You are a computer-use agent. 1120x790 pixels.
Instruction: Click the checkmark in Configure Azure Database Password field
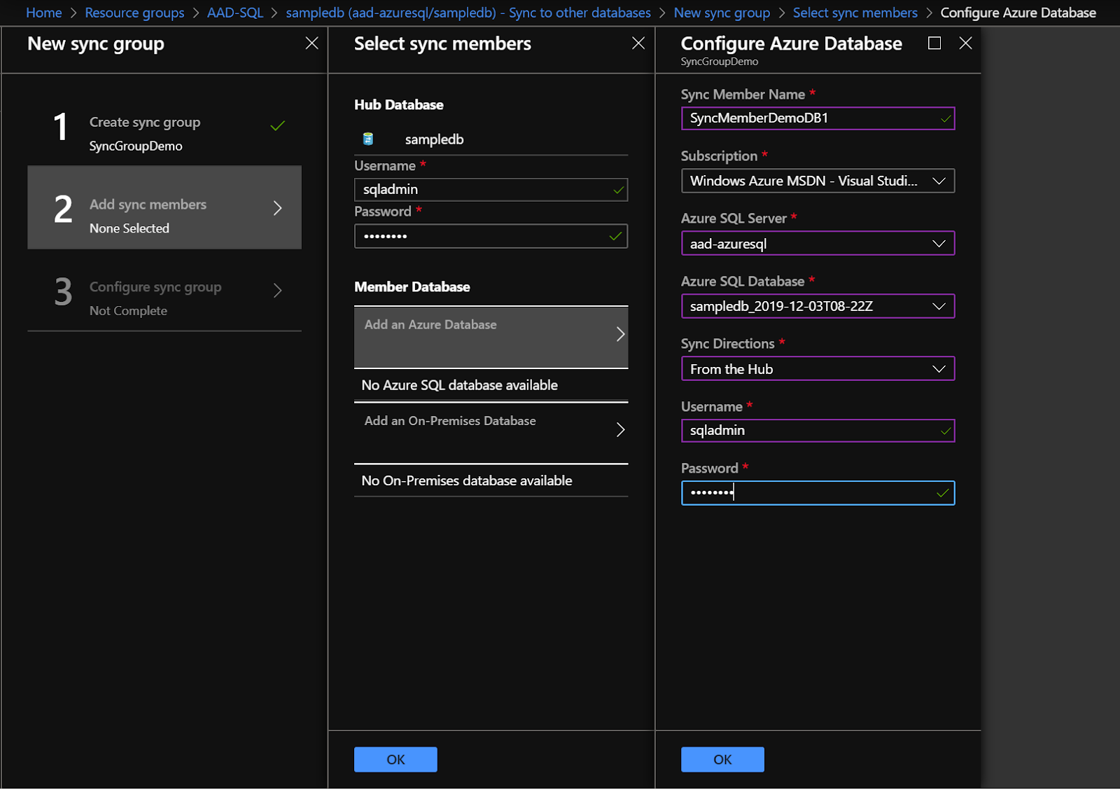942,492
